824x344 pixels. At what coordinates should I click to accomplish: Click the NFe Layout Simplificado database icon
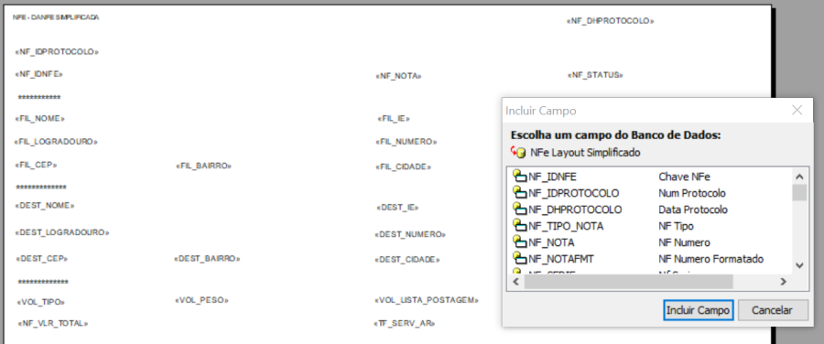coord(518,152)
